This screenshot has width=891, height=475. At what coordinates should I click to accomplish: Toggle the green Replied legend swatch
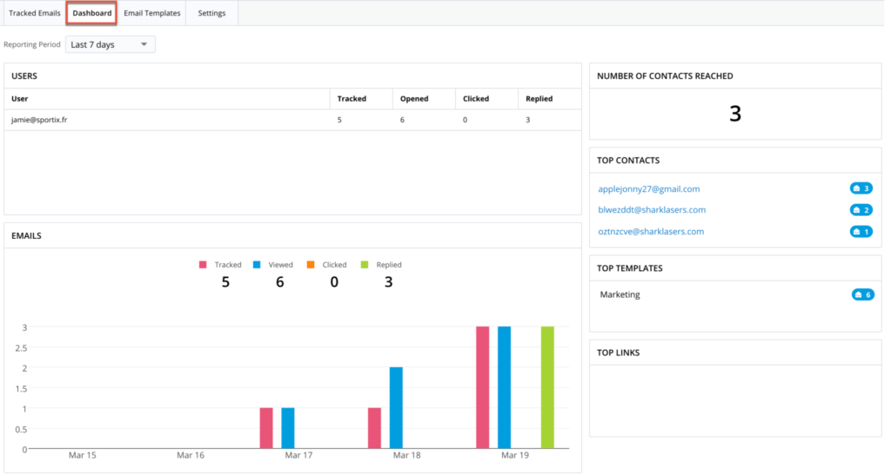(x=365, y=265)
